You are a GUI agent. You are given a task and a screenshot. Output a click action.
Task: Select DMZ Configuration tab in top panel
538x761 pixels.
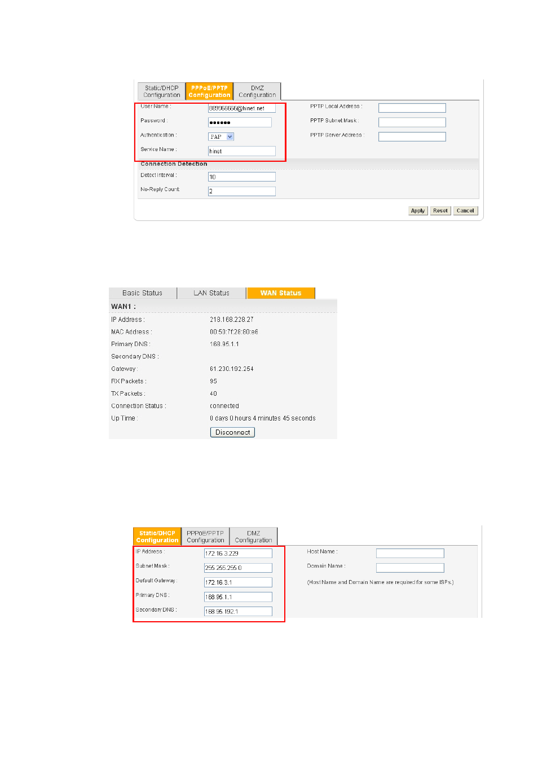coord(257,91)
